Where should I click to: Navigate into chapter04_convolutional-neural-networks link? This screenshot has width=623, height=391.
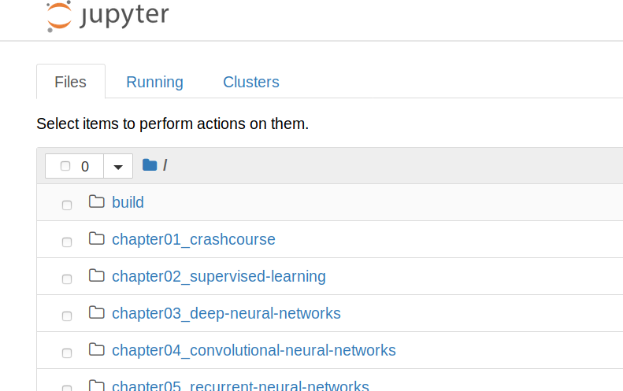[254, 350]
